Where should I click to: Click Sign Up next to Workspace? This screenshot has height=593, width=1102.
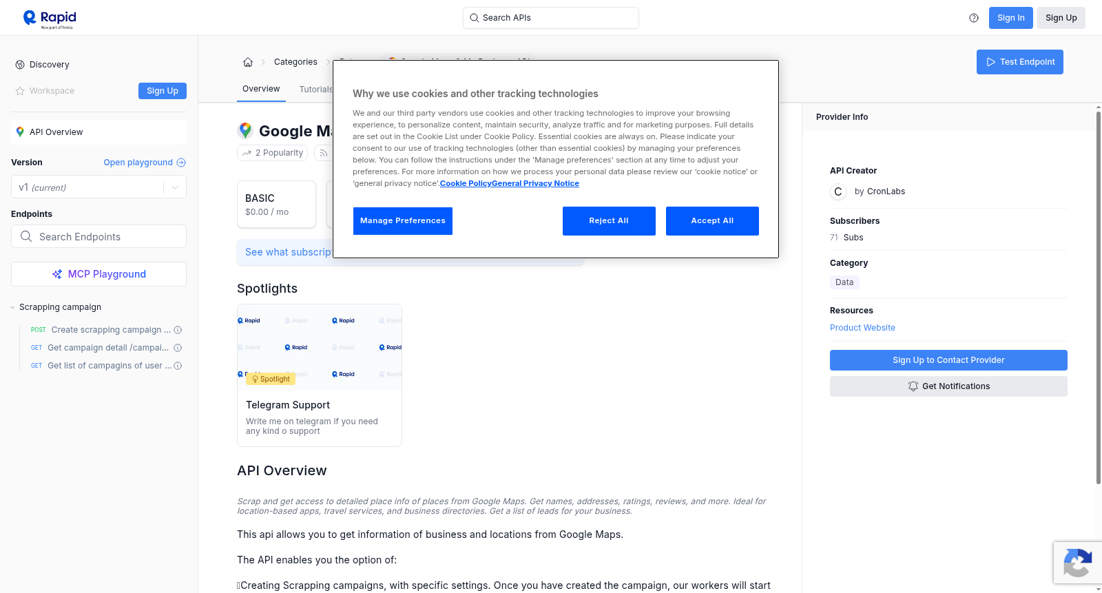163,91
